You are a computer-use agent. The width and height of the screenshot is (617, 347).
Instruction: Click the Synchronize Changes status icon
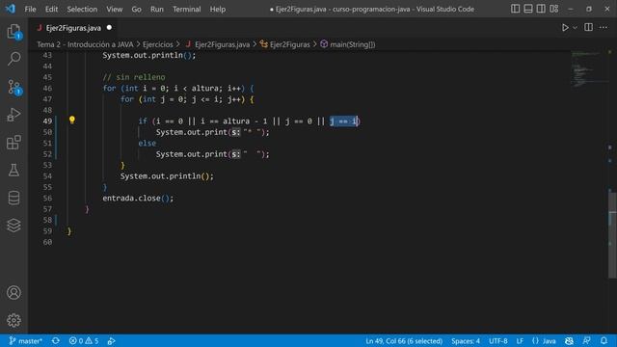click(56, 340)
